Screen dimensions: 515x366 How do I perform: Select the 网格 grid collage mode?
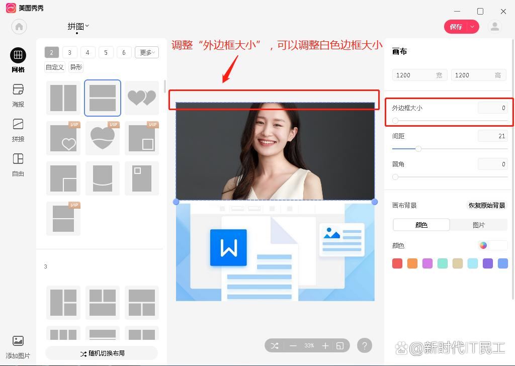(x=18, y=60)
